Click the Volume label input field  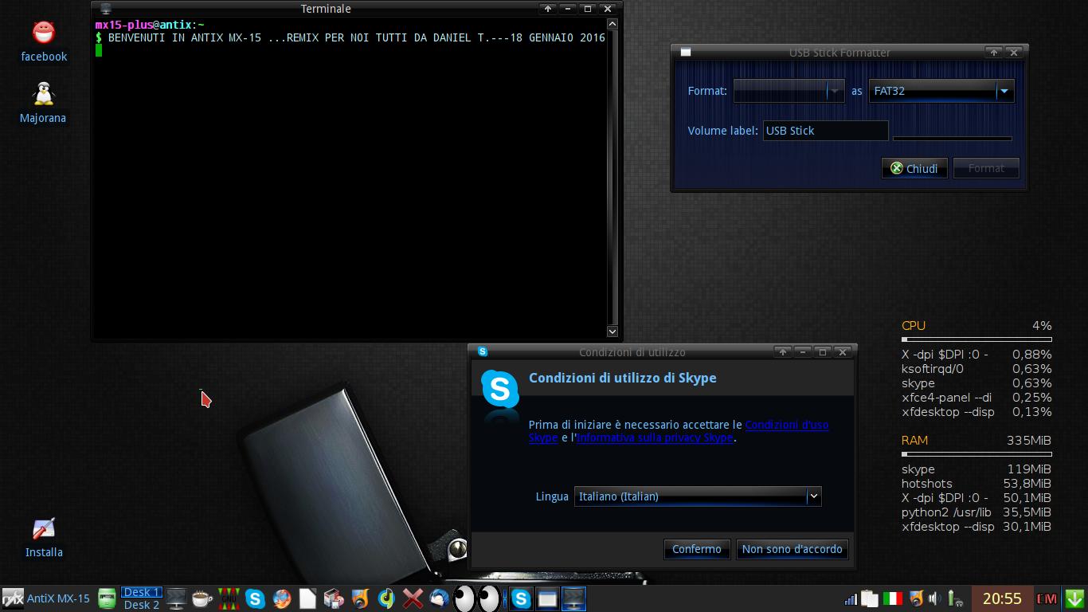coord(825,131)
